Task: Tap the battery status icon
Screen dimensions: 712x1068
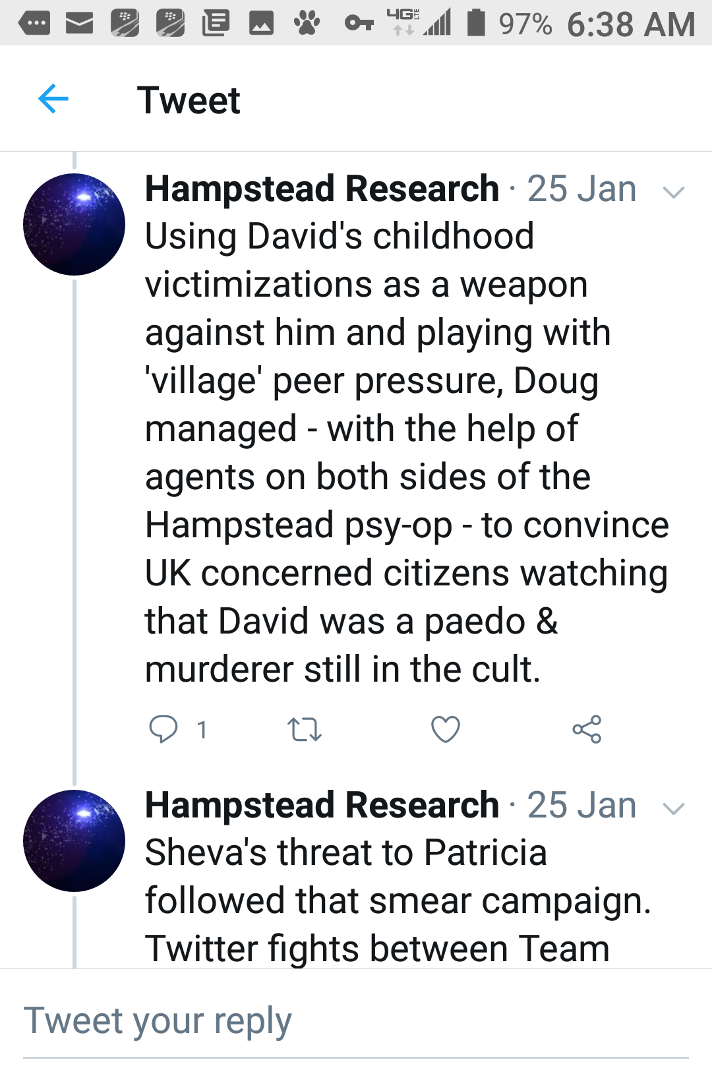Action: click(475, 22)
